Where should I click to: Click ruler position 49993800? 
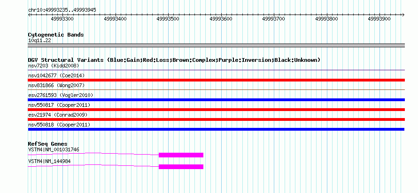coord(326,19)
